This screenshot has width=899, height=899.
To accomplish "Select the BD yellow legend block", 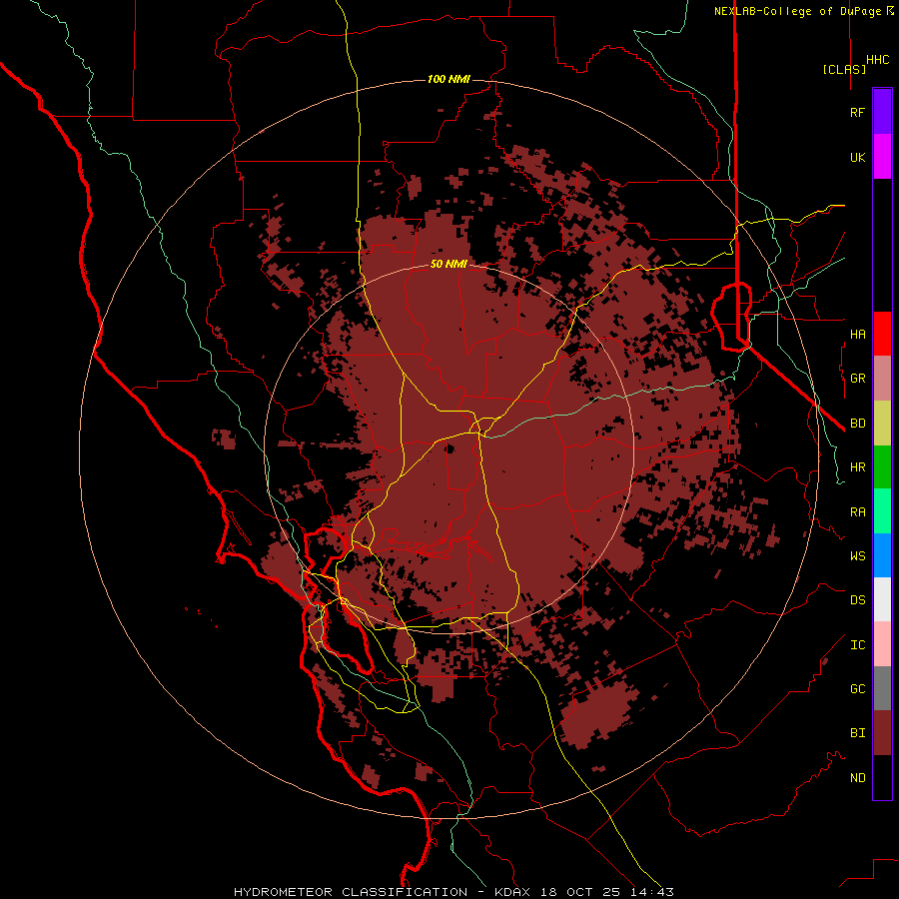I will [x=882, y=424].
